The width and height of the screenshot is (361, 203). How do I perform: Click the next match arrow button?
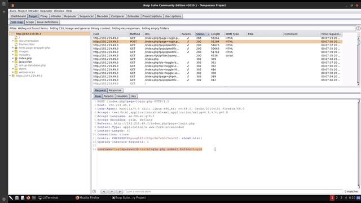tap(120, 192)
